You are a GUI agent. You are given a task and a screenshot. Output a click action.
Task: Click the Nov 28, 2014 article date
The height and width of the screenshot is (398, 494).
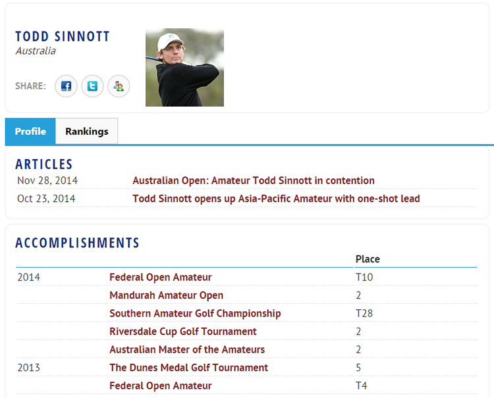pyautogui.click(x=46, y=180)
